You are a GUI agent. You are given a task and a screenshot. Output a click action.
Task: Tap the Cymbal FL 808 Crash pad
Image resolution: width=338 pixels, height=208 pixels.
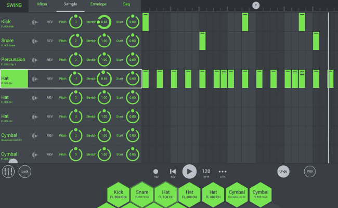pyautogui.click(x=261, y=194)
